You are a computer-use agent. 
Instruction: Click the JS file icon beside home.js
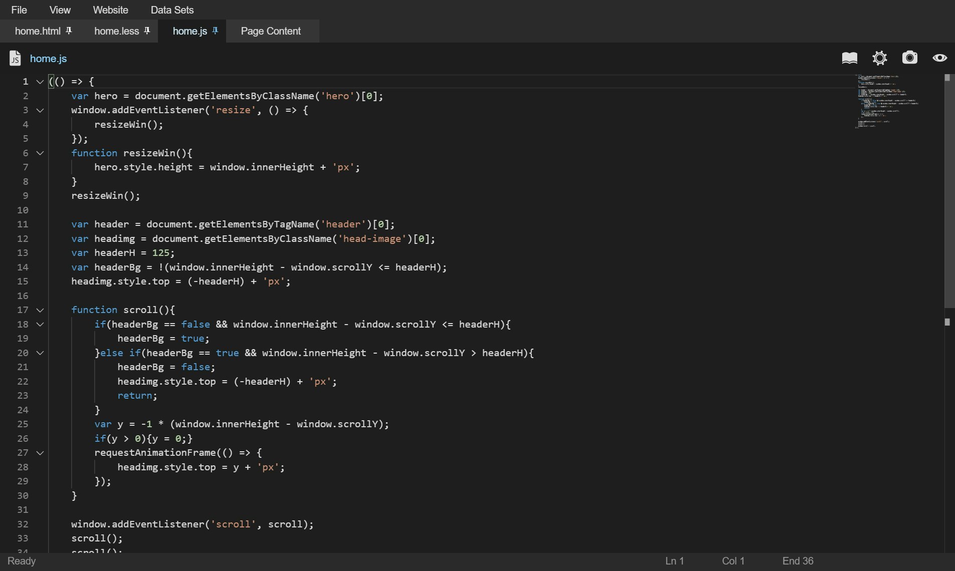15,58
